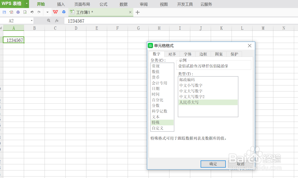Close the 单元格格式 dialog

click(x=249, y=46)
